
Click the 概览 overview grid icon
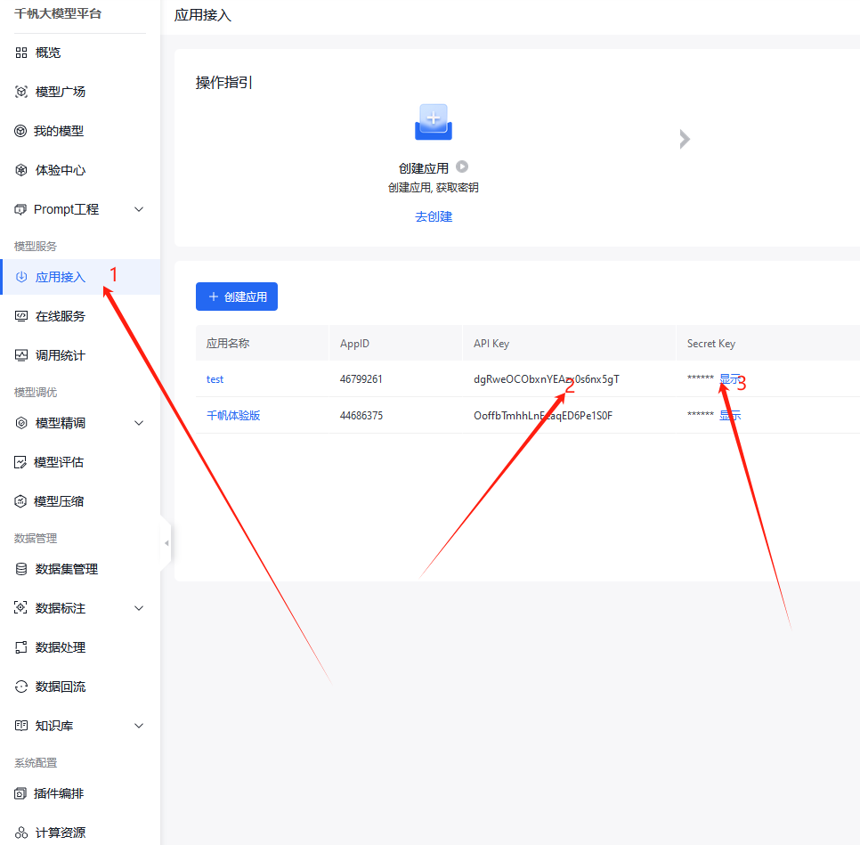pos(21,53)
